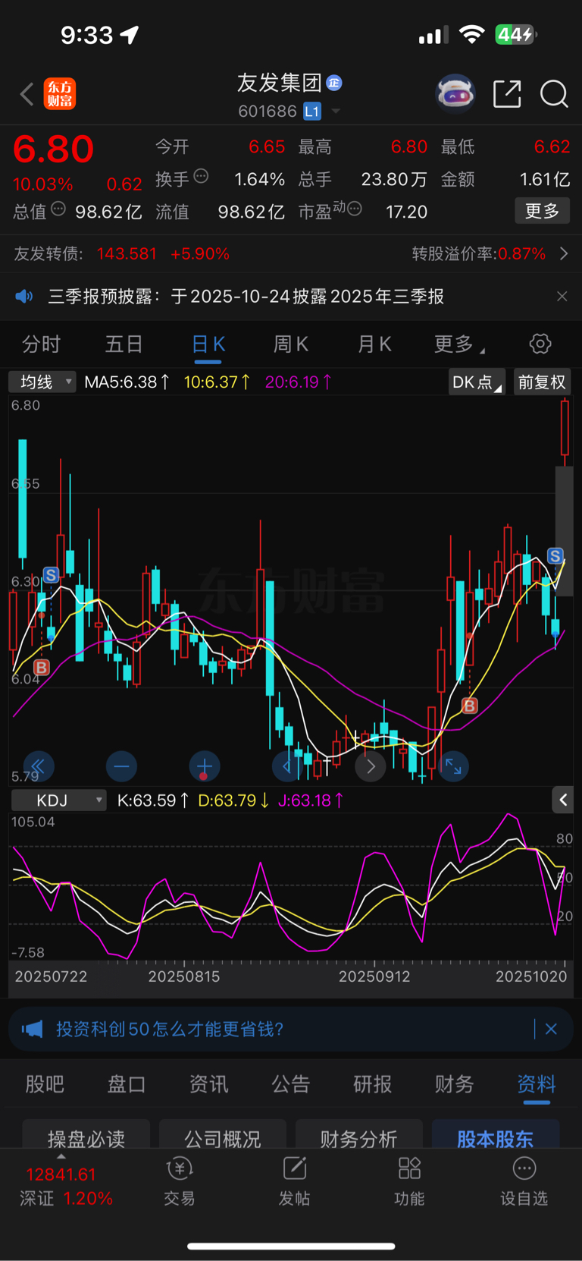The width and height of the screenshot is (582, 1261).
Task: Open the 股本股东 sub-tab
Action: [496, 1136]
